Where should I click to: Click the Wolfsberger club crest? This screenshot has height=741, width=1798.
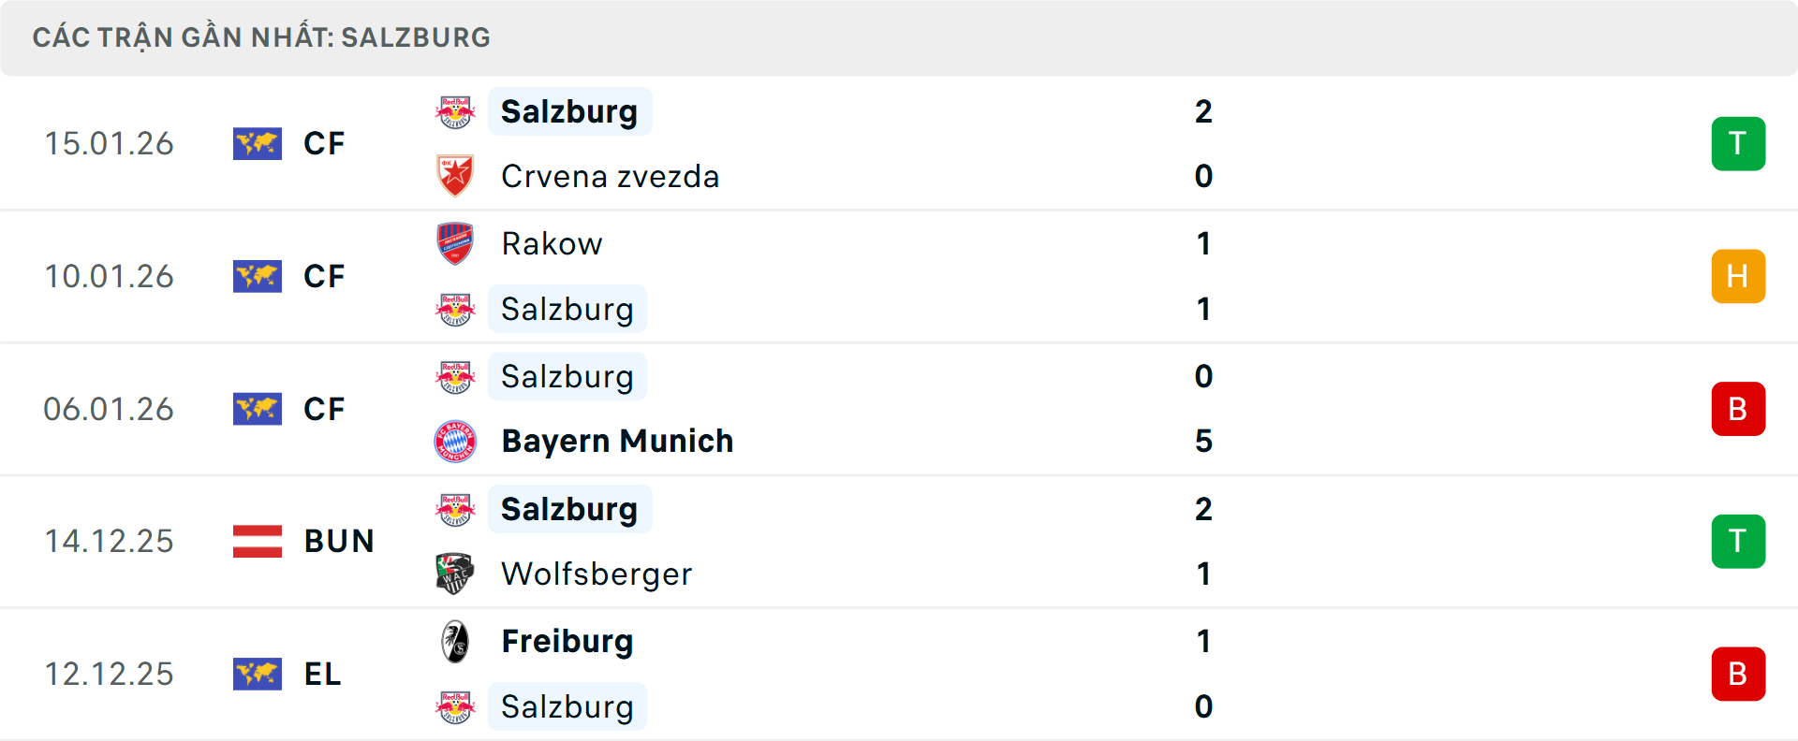pyautogui.click(x=455, y=574)
